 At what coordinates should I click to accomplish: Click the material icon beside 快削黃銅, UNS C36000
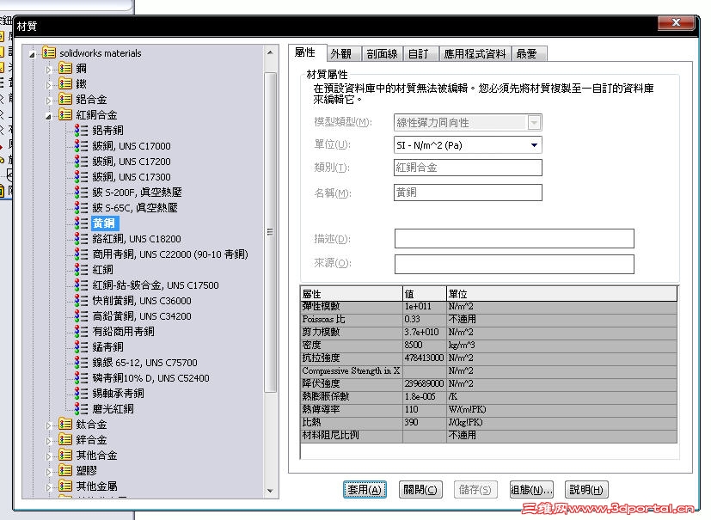coord(81,300)
